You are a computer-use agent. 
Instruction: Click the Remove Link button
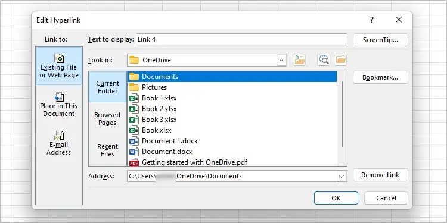380,175
